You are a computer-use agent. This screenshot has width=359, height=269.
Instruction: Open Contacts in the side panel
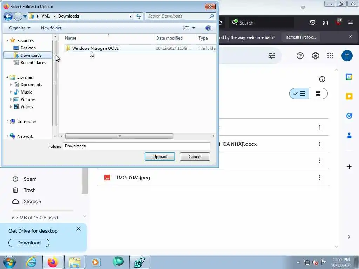(349, 136)
